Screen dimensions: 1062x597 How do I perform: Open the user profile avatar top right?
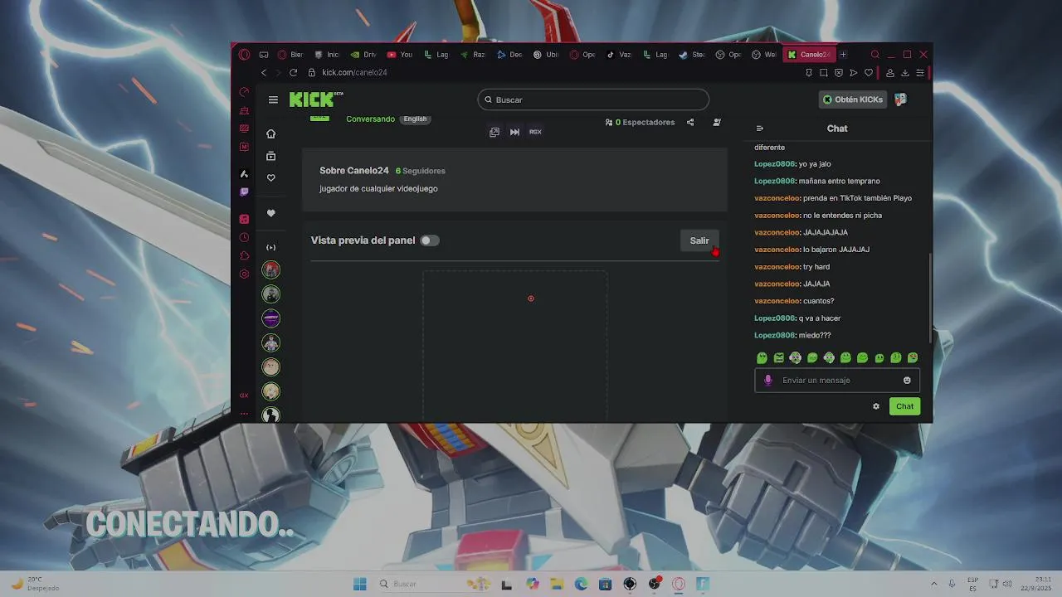pos(900,99)
